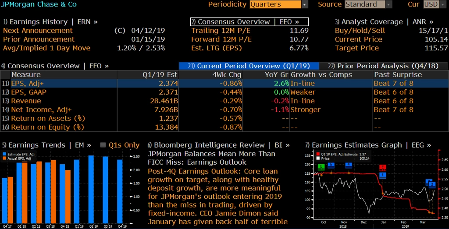Image resolution: width=449 pixels, height=229 pixels.
Task: Click Avg/Implied move 1.20% / 2.53%
Action: point(141,48)
